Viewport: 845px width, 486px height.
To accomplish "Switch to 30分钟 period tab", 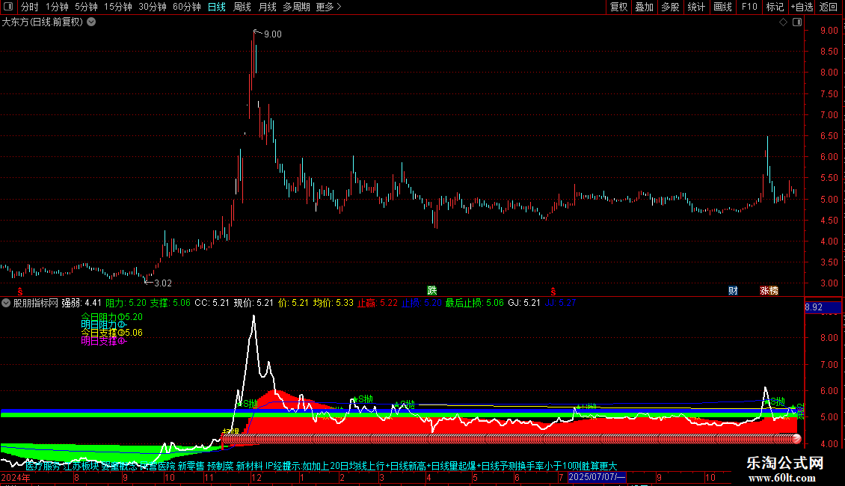I will pyautogui.click(x=152, y=7).
